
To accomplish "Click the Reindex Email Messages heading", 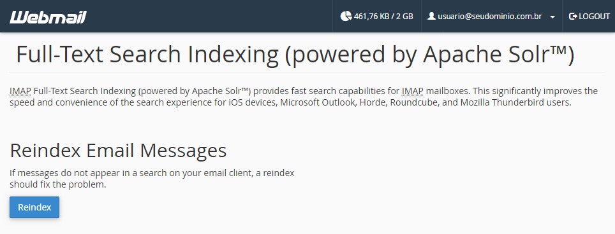I will [x=118, y=151].
